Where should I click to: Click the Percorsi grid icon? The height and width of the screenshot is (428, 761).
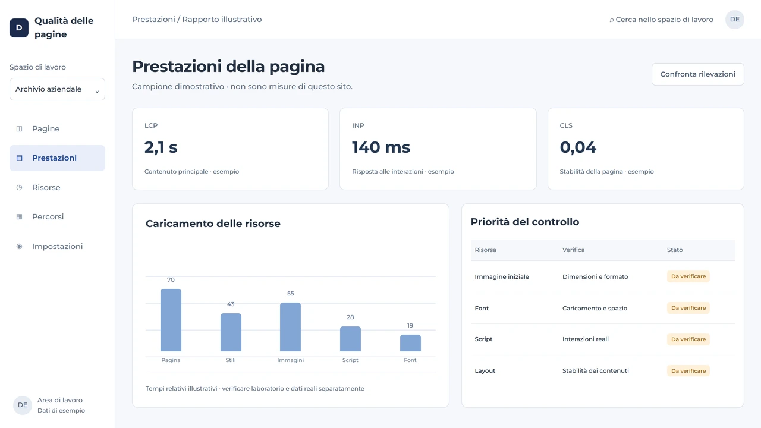pos(19,217)
